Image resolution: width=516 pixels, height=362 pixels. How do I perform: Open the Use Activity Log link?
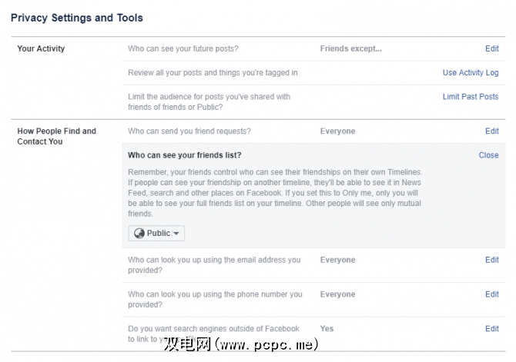471,73
